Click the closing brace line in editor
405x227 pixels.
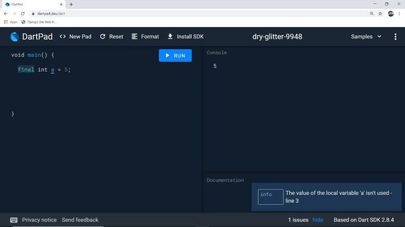click(13, 113)
